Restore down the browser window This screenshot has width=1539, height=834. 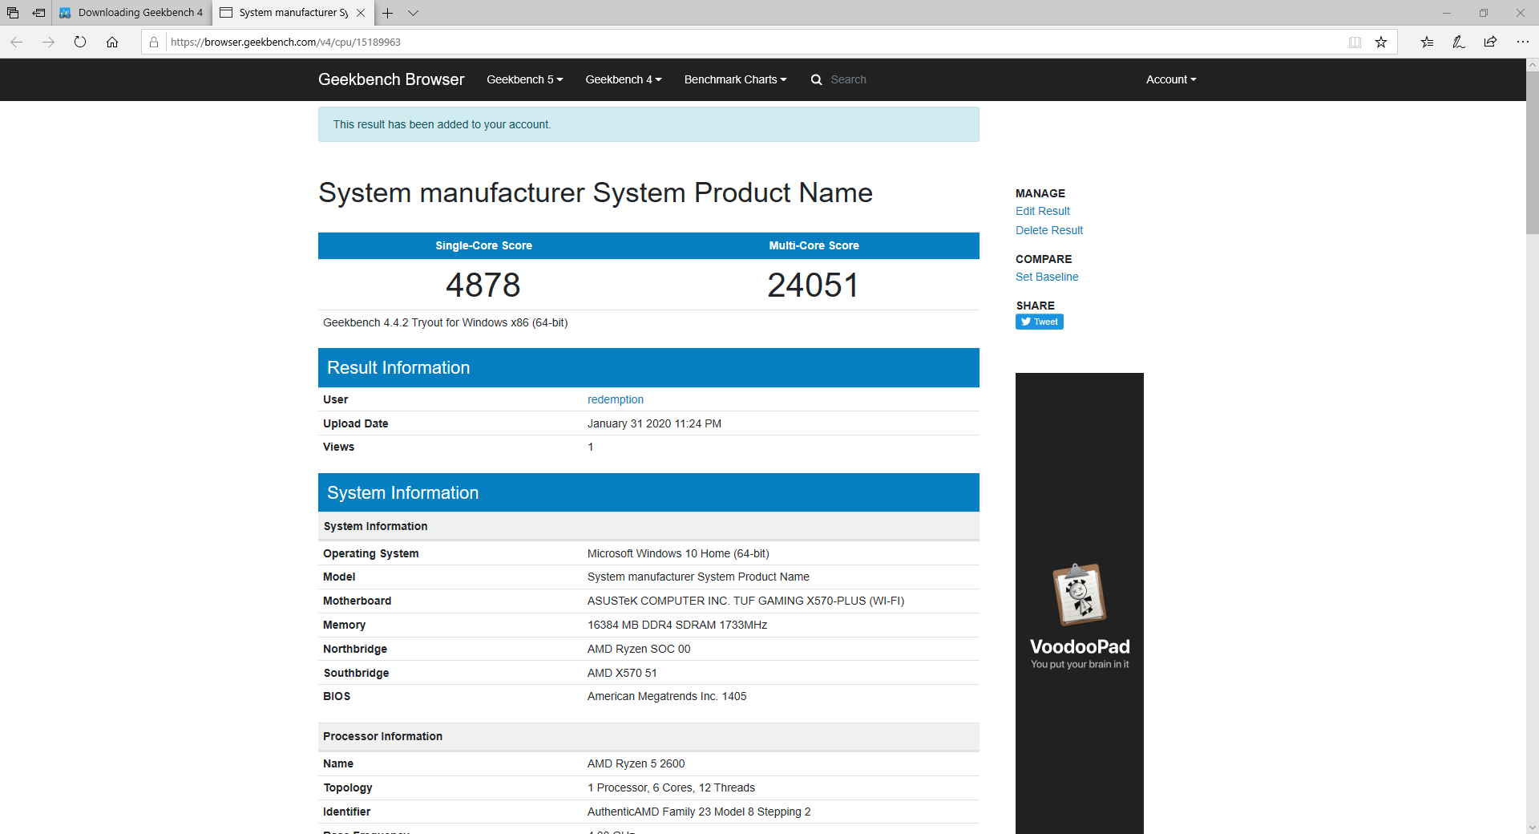pos(1484,13)
